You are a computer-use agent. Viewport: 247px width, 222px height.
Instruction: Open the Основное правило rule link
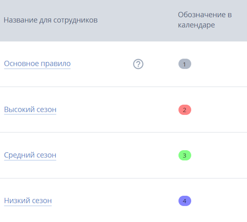click(x=38, y=64)
